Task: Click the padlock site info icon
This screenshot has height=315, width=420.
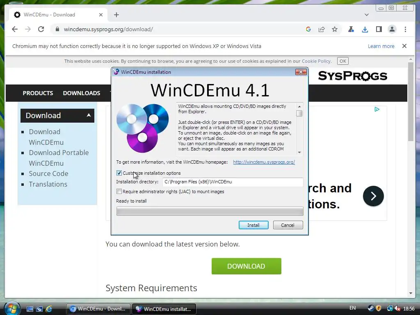Action: [x=57, y=29]
